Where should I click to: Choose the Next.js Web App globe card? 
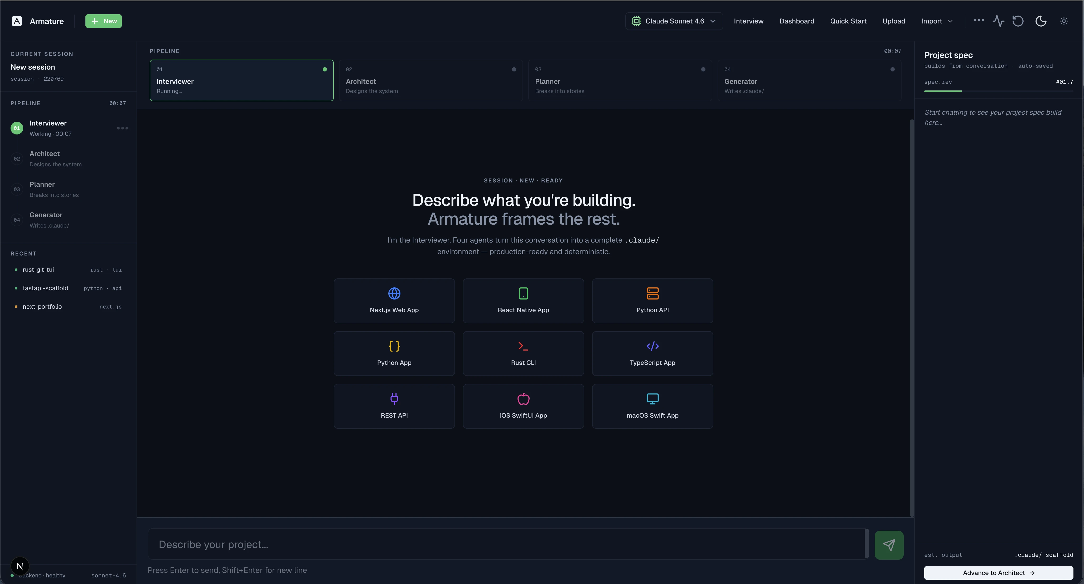[394, 300]
